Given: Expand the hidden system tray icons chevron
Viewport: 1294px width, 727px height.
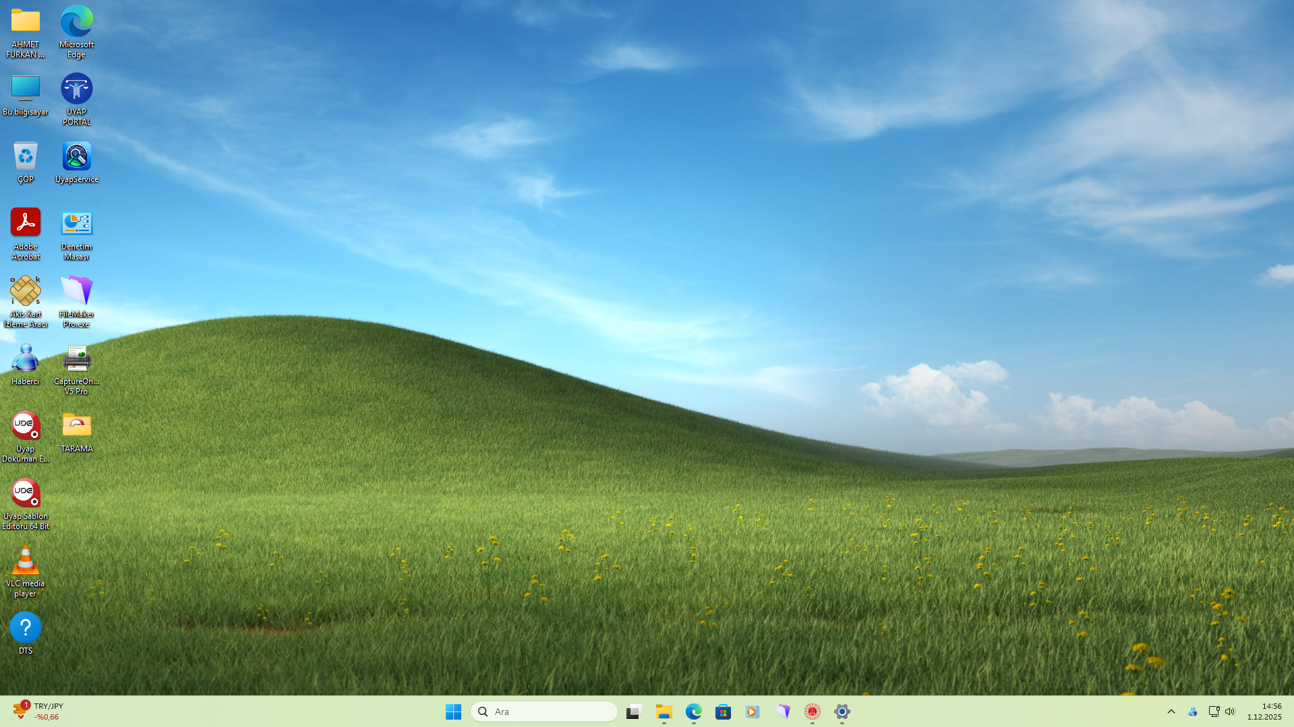Looking at the screenshot, I should pyautogui.click(x=1171, y=712).
